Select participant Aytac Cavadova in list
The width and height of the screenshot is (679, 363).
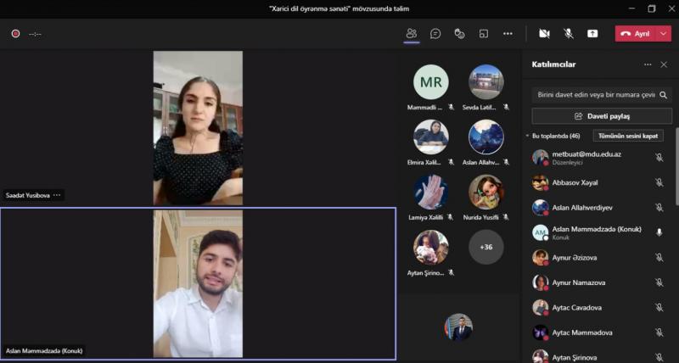[x=598, y=308]
